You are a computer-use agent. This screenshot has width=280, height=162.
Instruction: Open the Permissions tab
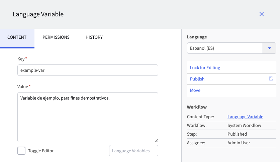(56, 37)
